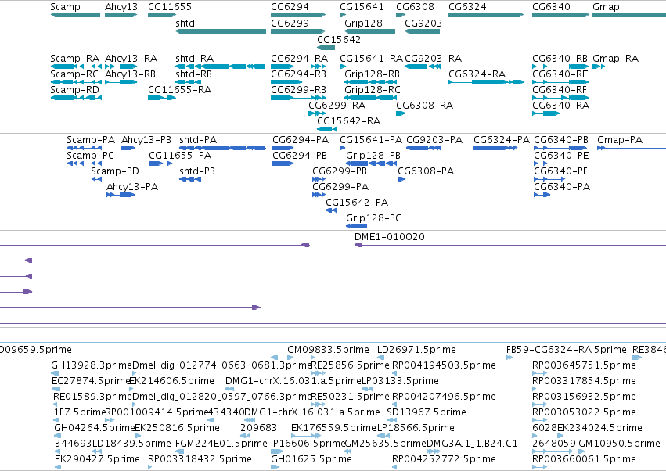This screenshot has height=471, width=666.
Task: Click protein label shtd-PB
Action: pos(196,171)
